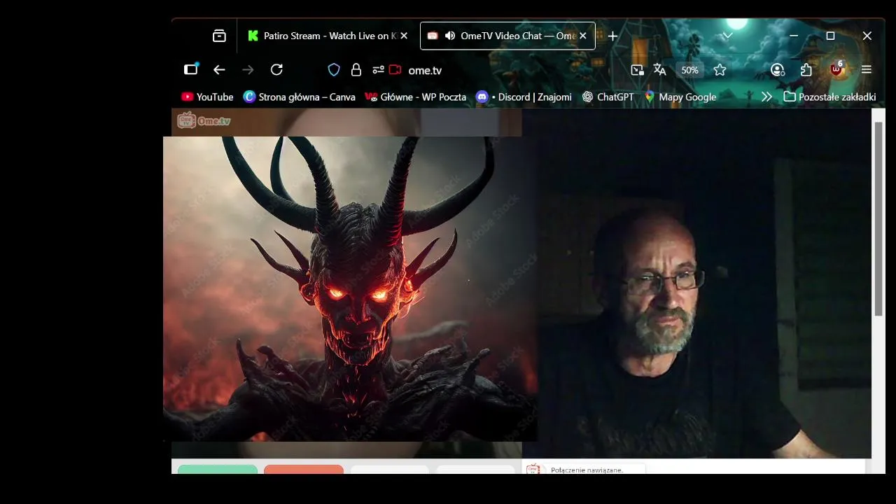Open Discord | Znajomi bookmark
The image size is (896, 504).
click(x=524, y=97)
